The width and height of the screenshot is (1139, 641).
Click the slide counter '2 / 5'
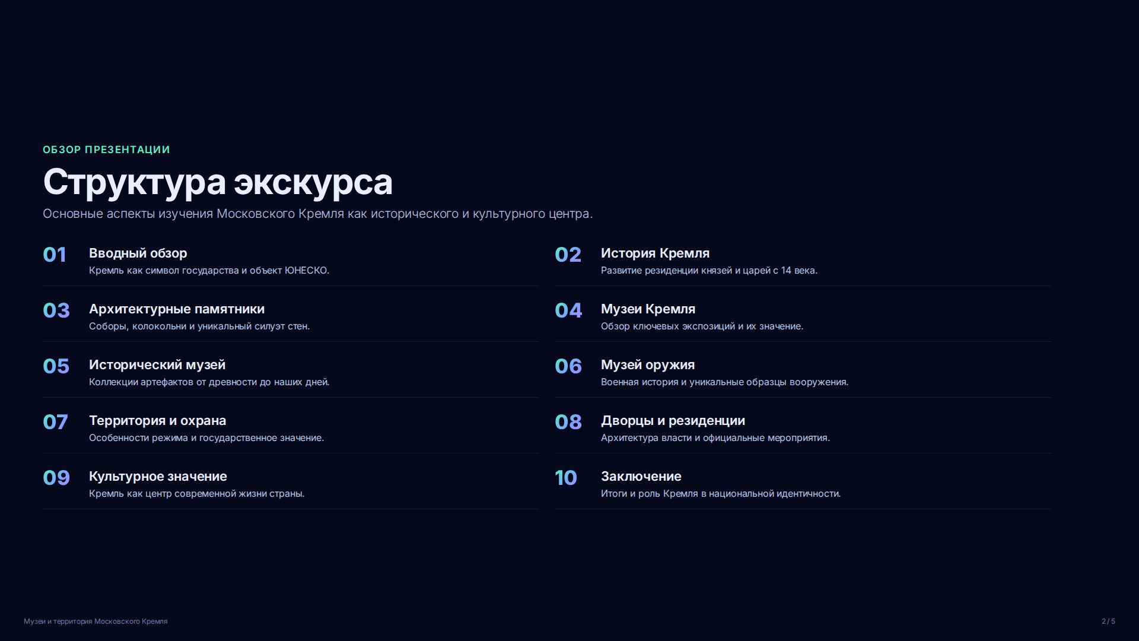1108,621
